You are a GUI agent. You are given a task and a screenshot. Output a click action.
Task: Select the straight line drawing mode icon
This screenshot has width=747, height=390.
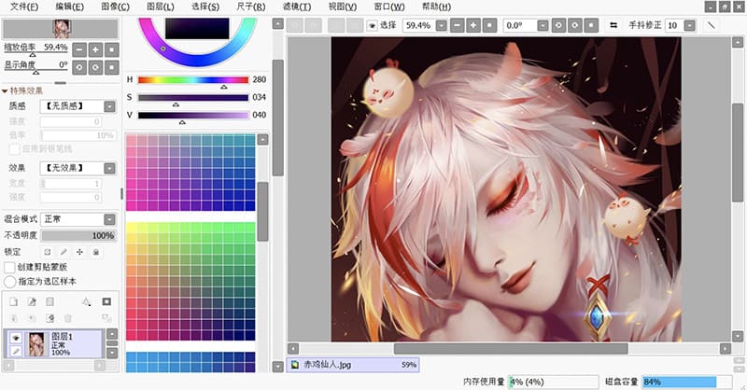click(x=712, y=25)
